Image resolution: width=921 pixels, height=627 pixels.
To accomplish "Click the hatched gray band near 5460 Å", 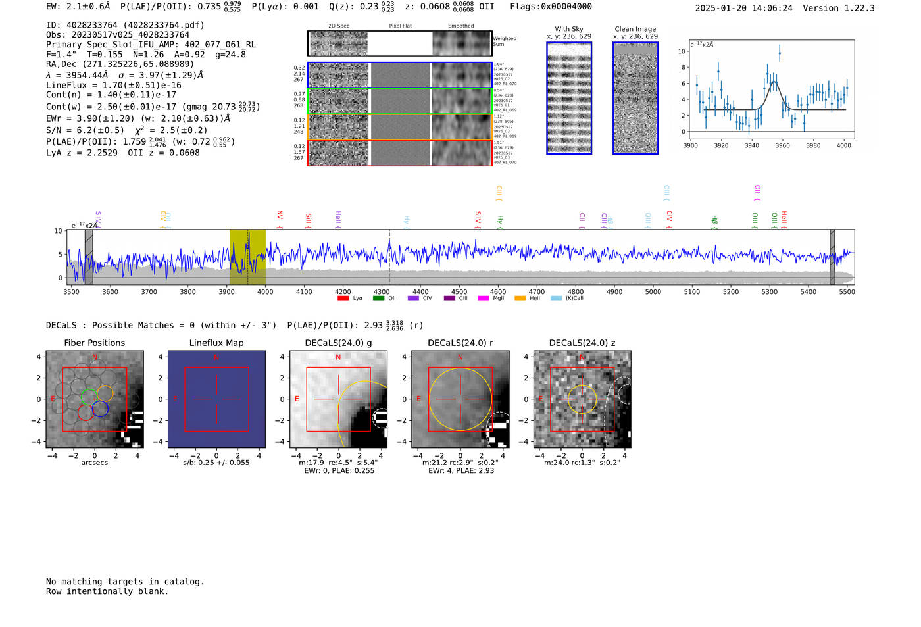I will pyautogui.click(x=832, y=257).
